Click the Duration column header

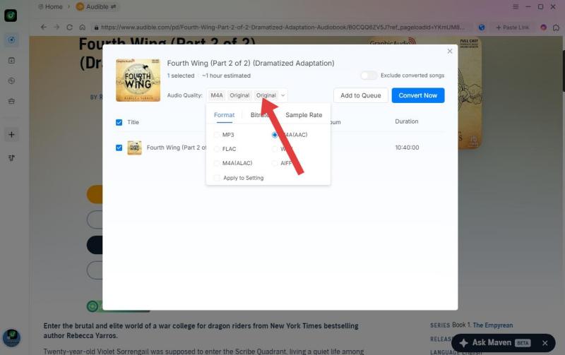[407, 121]
